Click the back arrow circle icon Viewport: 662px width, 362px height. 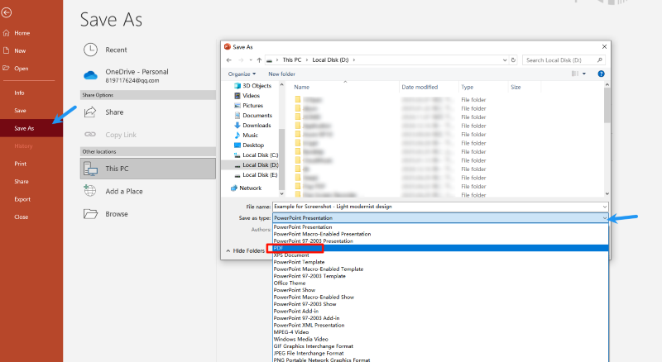point(6,12)
